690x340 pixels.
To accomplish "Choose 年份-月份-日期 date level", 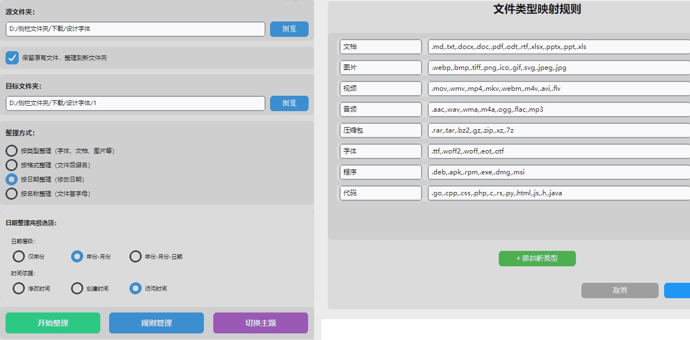I will click(x=136, y=256).
